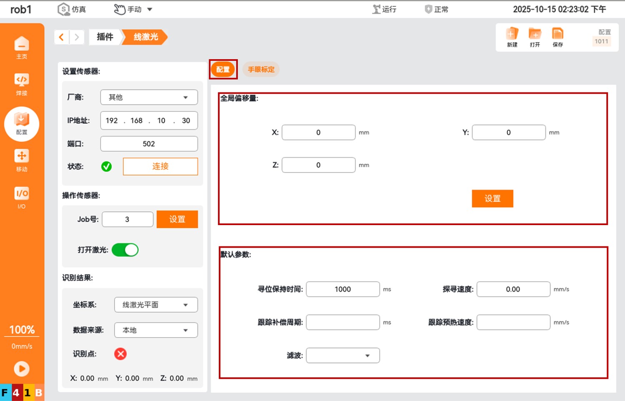The image size is (625, 401).
Task: Click the 端口 port input field
Action: [x=149, y=144]
